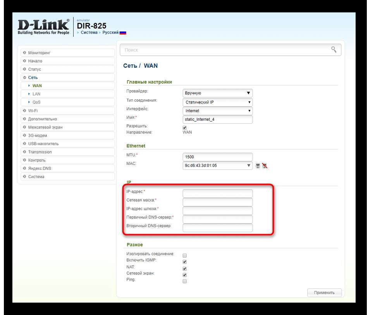368x315 pixels.
Task: Click Вторичный DNS-сервер field
Action: click(x=217, y=228)
